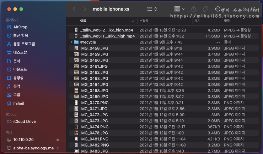Eject the 10.110.0.20 server

[58, 139]
